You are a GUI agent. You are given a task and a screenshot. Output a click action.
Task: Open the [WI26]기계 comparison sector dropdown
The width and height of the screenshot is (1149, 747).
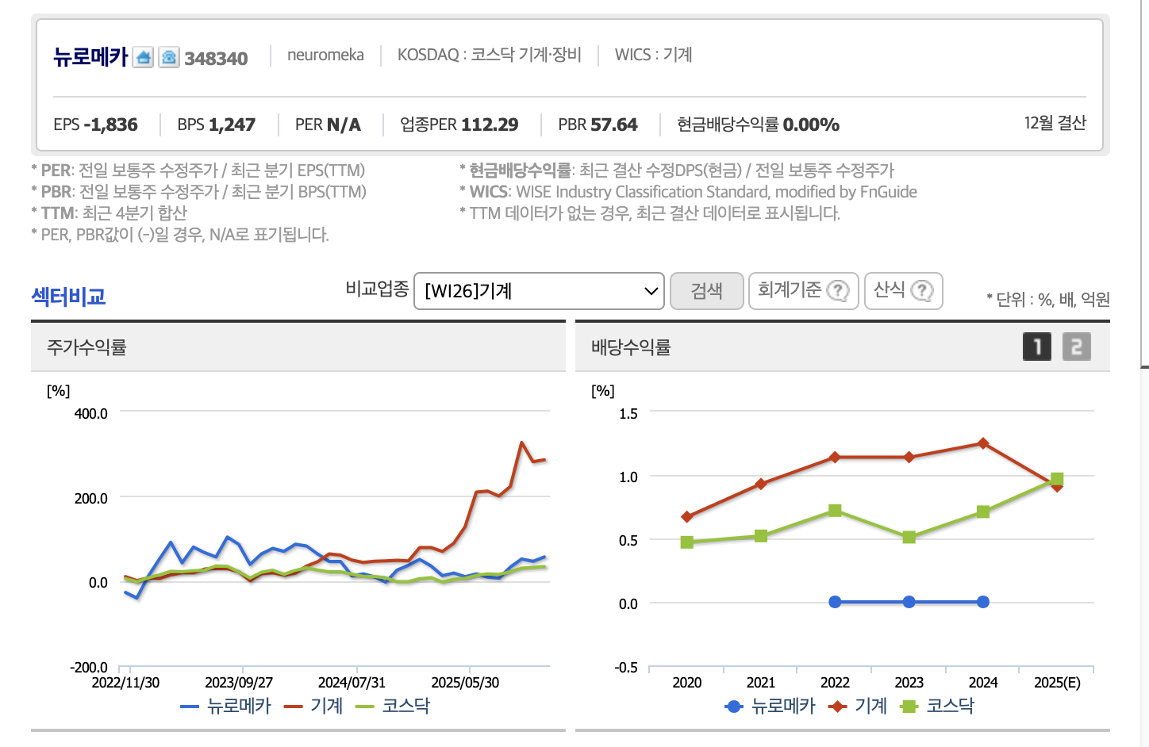point(540,291)
